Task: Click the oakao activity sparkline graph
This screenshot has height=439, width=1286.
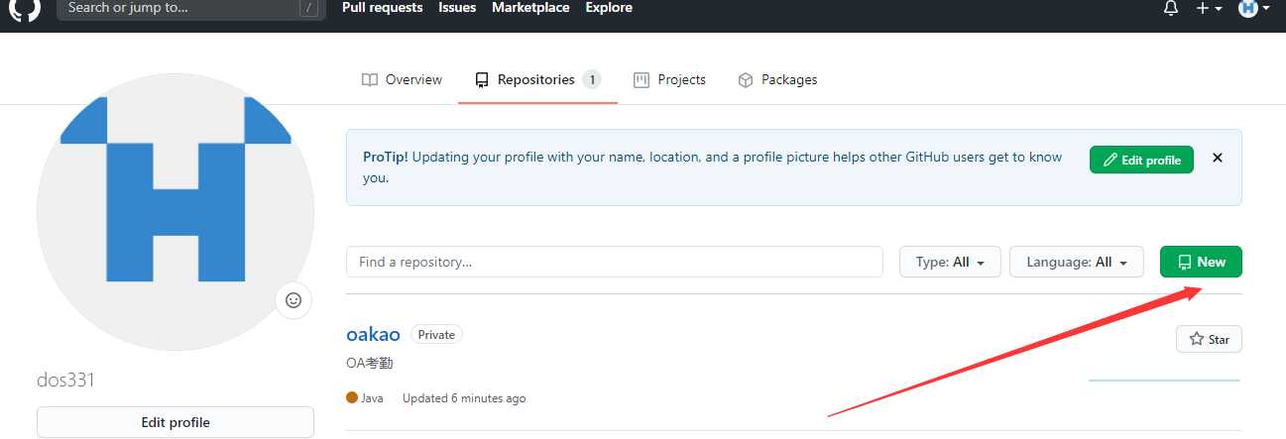Action: 1165,380
